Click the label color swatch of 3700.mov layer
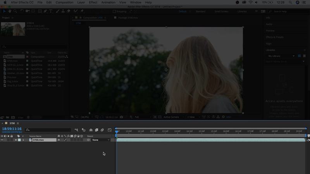310x174 pixels. coord(19,140)
